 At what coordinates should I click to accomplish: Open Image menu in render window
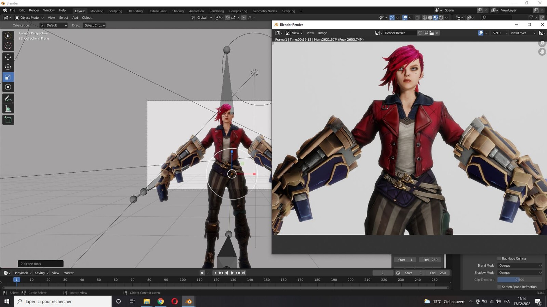click(x=322, y=33)
